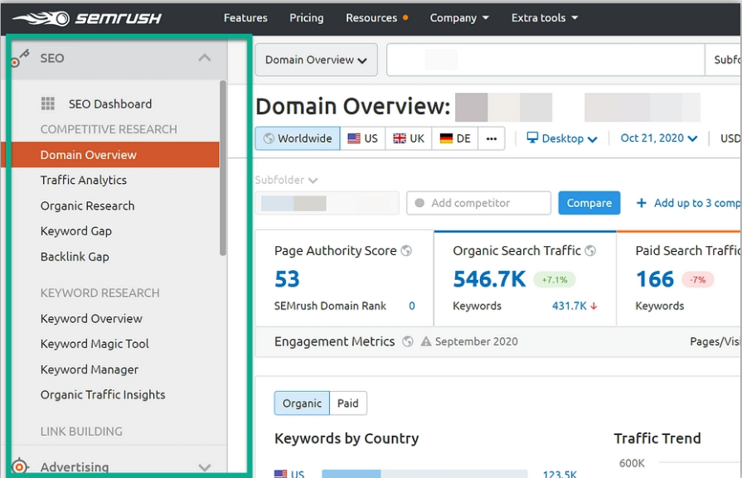The height and width of the screenshot is (478, 742).
Task: Click the globe icon on Worldwide tab
Action: 269,138
